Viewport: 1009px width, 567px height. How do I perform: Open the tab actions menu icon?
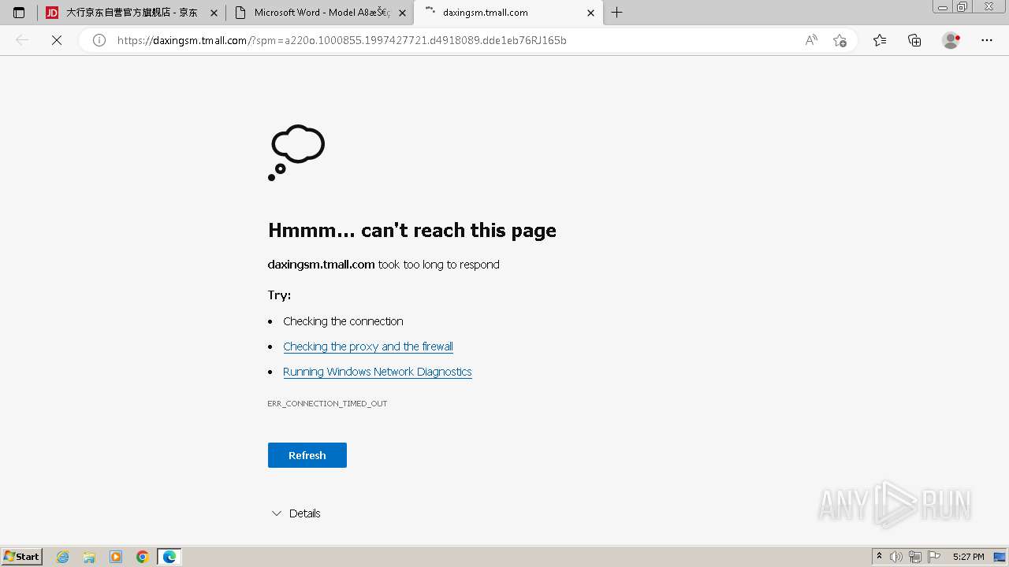pos(19,13)
